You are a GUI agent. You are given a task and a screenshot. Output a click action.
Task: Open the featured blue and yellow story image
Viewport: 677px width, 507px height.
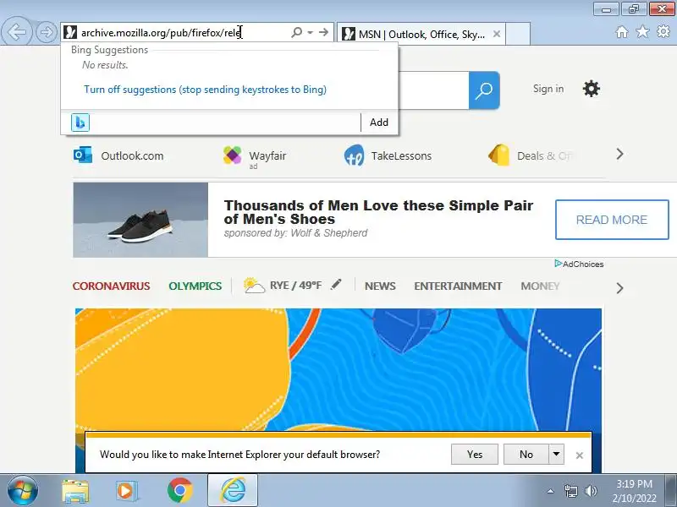coord(338,370)
